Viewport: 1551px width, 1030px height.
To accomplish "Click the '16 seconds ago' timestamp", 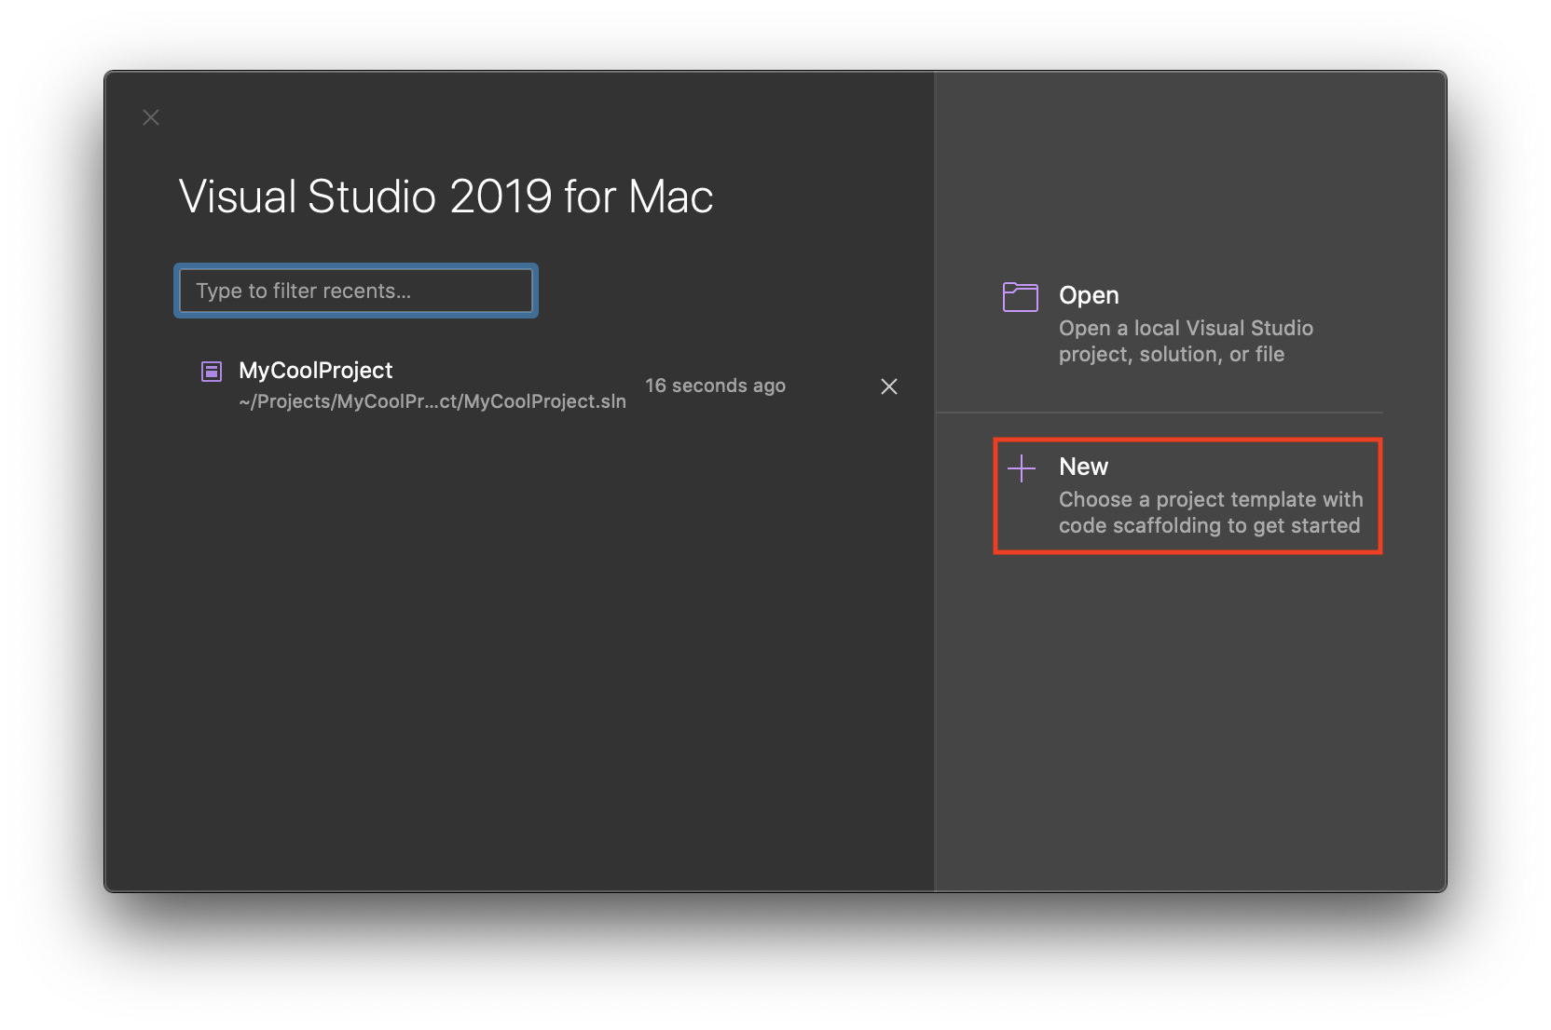I will [715, 386].
